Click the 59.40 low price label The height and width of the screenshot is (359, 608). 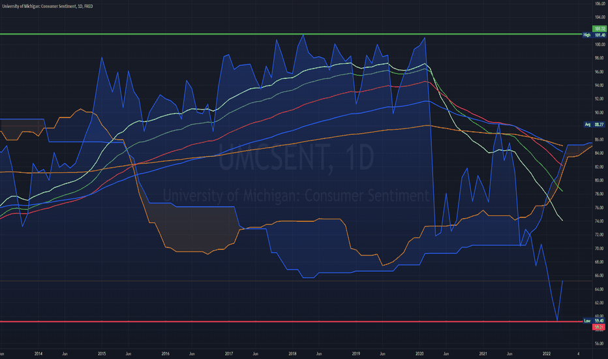(600, 320)
